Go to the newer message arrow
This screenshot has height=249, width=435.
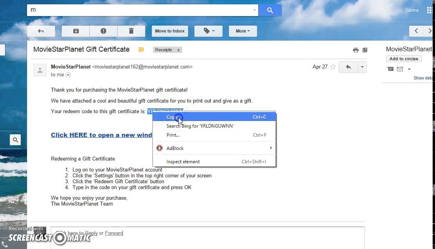point(416,31)
